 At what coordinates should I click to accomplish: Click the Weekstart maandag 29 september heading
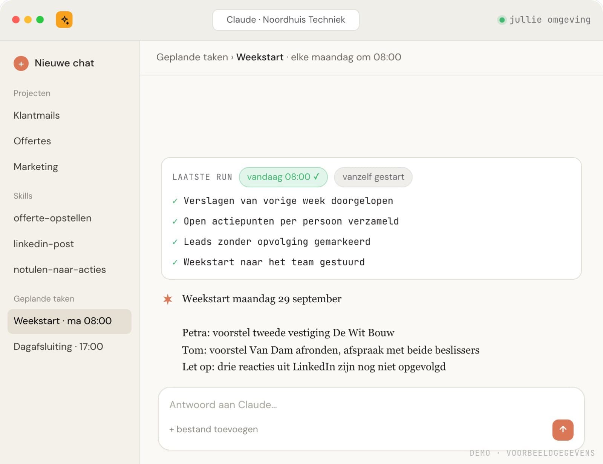(x=262, y=299)
